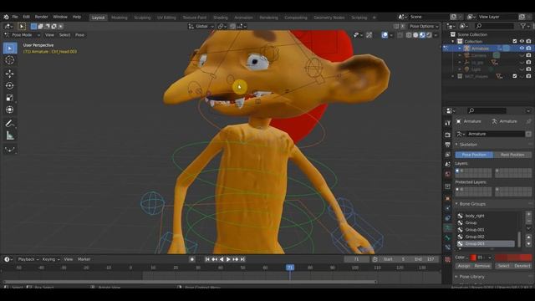Play the animation forward

tap(228, 259)
